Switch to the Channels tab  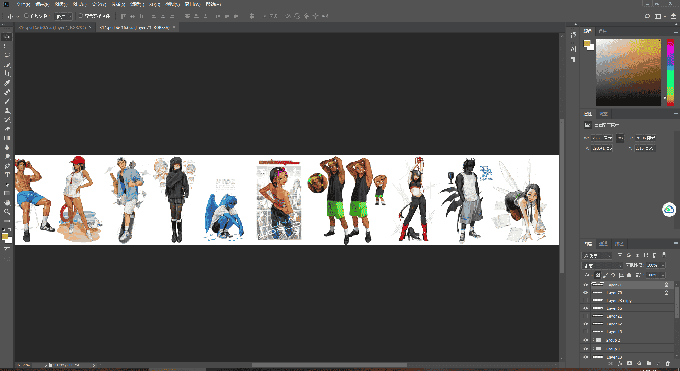click(603, 244)
